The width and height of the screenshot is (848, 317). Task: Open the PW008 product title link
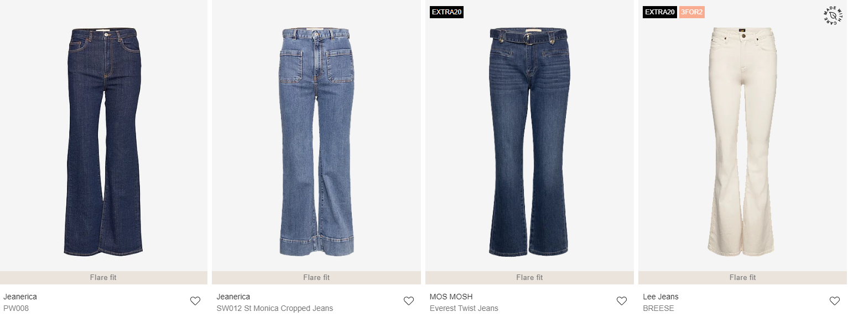16,308
